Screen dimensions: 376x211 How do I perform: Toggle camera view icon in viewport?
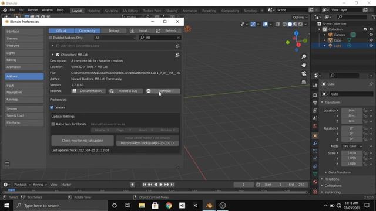click(x=304, y=73)
